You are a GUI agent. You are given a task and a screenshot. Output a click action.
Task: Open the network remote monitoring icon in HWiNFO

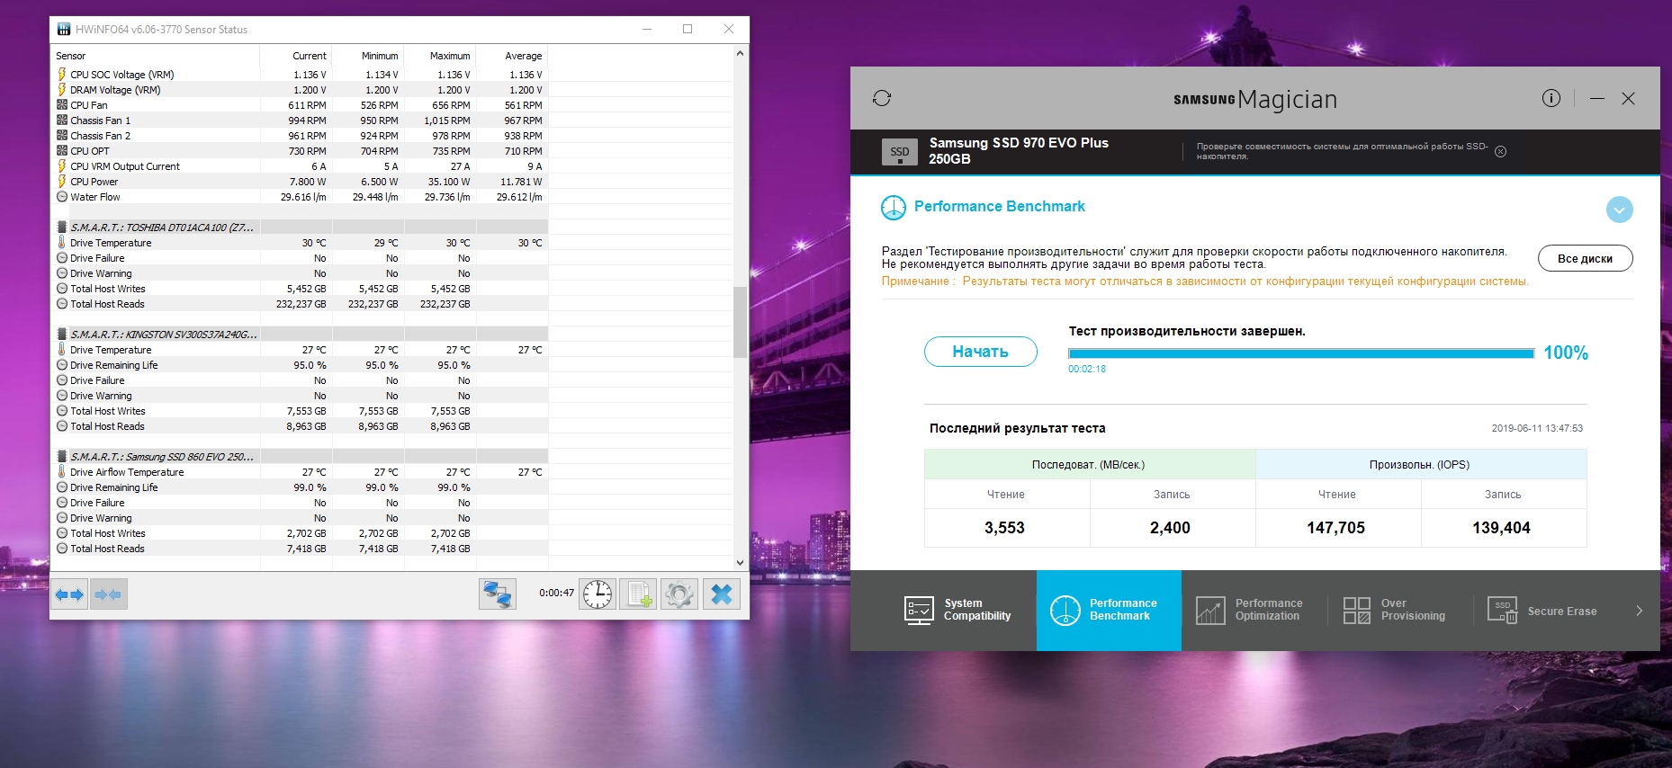click(x=498, y=594)
